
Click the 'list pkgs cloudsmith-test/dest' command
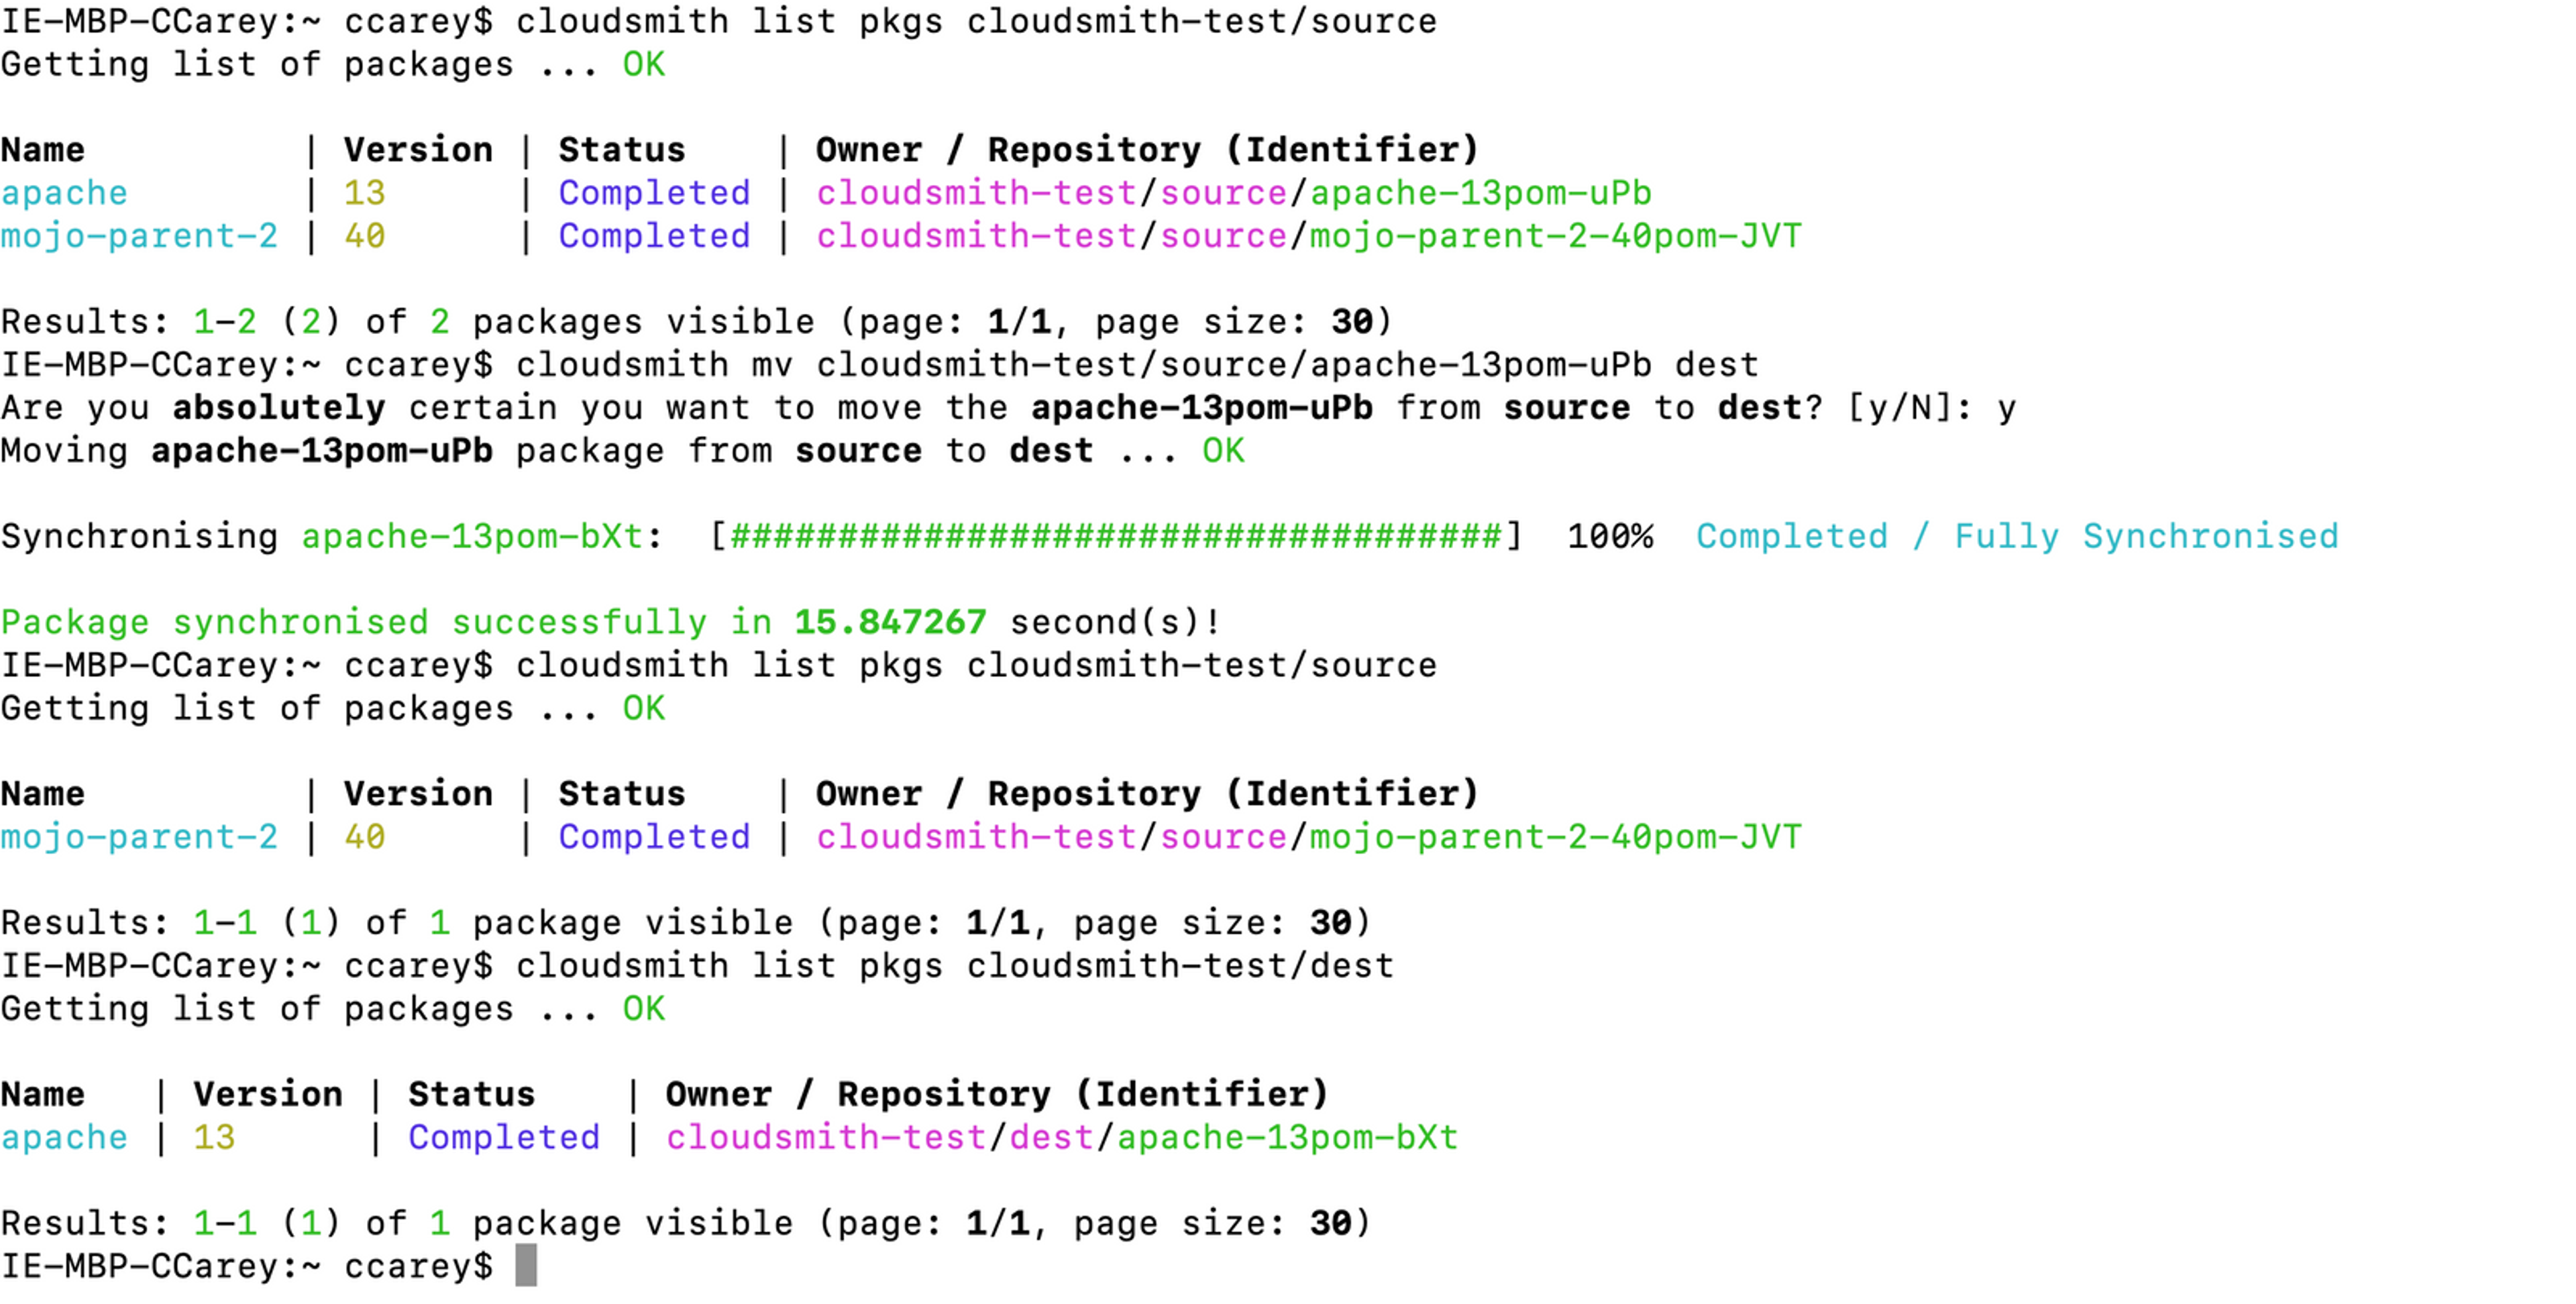point(1072,966)
